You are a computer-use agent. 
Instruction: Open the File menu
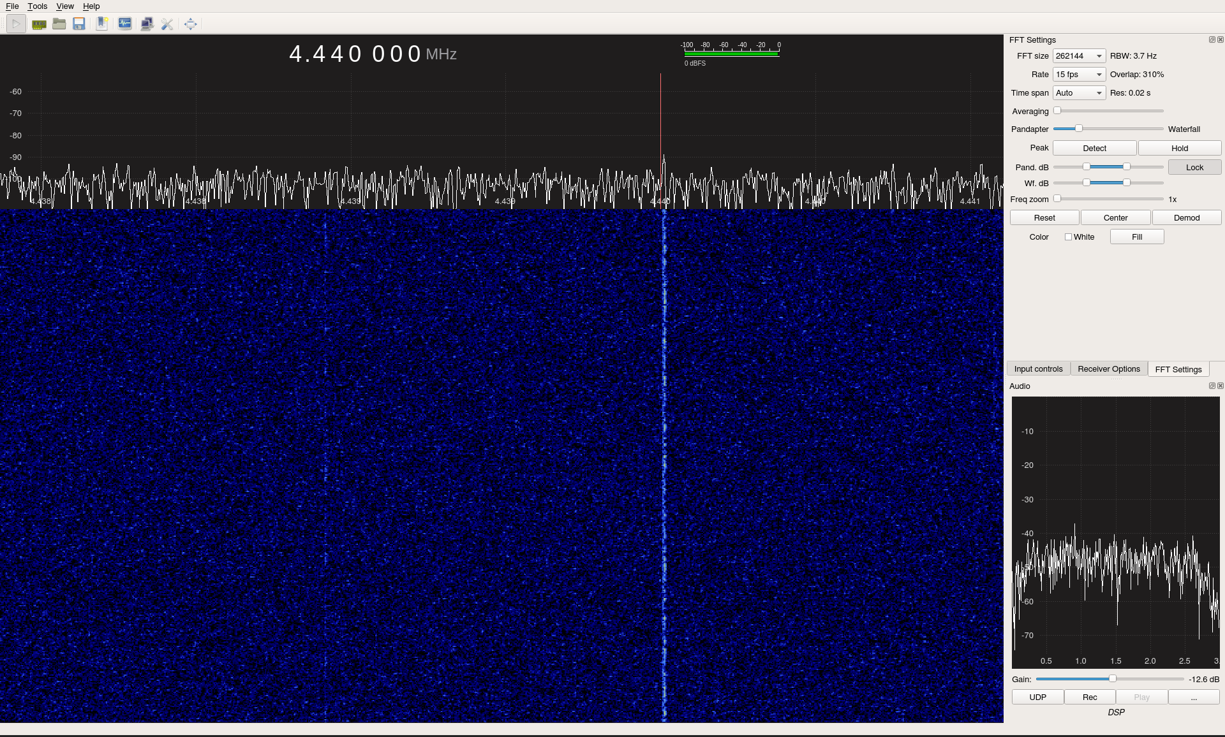click(x=12, y=6)
